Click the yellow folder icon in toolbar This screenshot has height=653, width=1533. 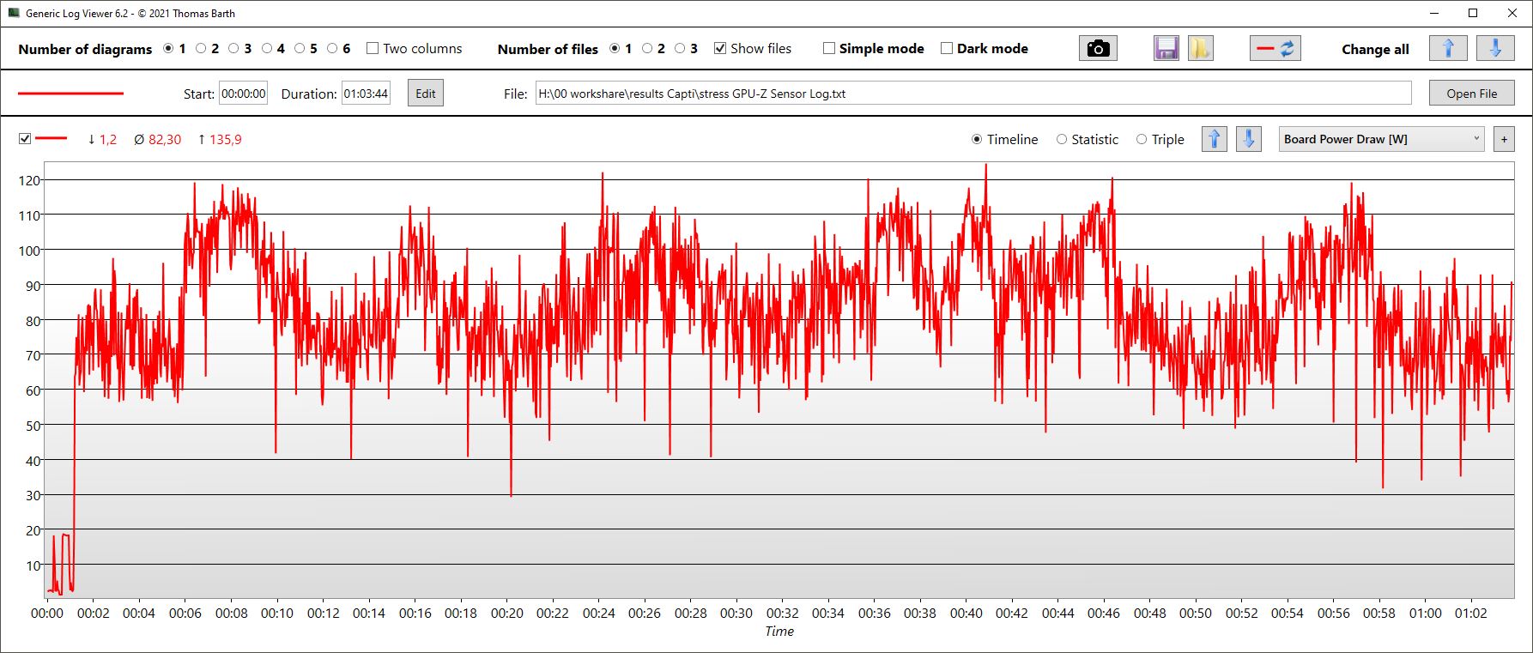pos(1200,49)
